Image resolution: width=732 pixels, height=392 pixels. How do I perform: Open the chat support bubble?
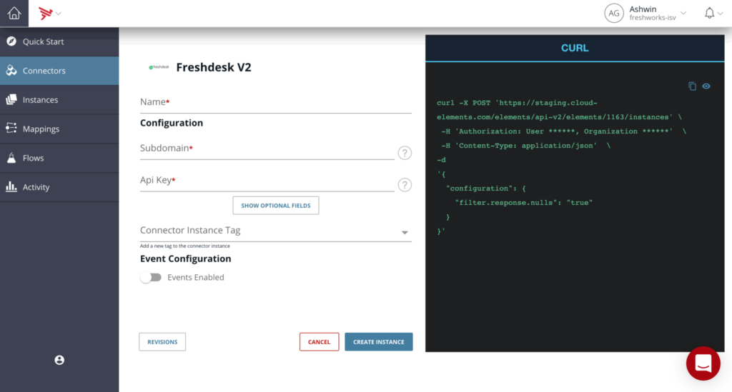click(x=703, y=363)
